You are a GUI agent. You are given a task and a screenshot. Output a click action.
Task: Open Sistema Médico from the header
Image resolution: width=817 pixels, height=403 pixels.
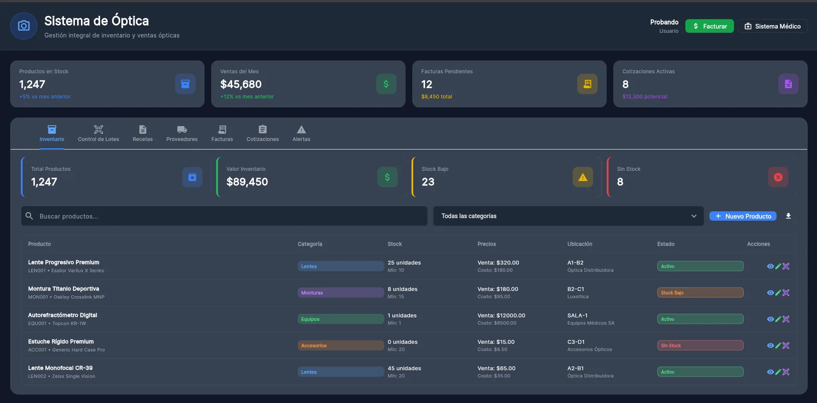pos(773,26)
